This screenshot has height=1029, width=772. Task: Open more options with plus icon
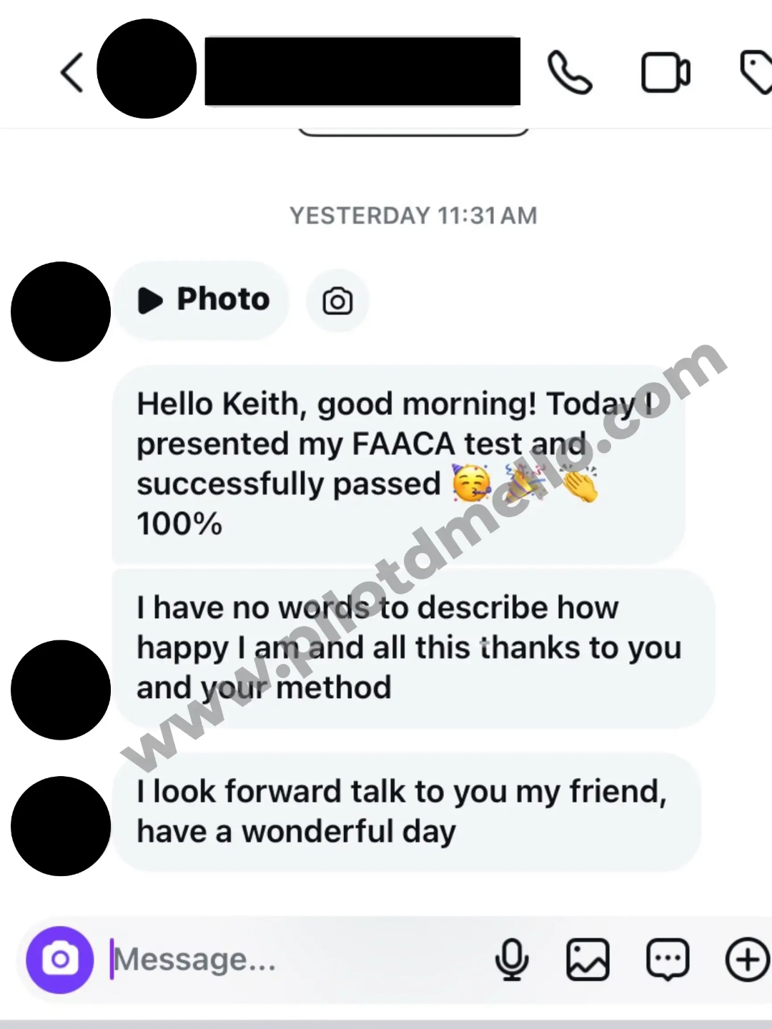pyautogui.click(x=747, y=959)
